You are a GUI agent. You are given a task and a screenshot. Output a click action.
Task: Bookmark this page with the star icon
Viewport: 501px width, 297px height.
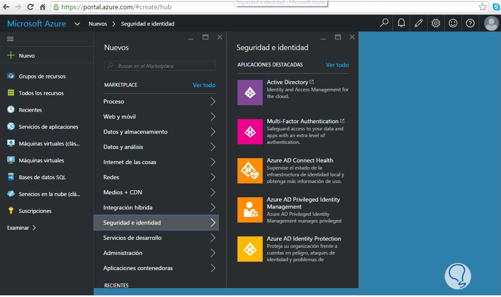coord(483,7)
